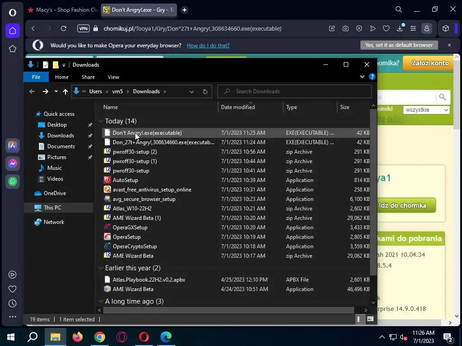Open Windows Start menu
The image size is (462, 346).
pos(11,337)
